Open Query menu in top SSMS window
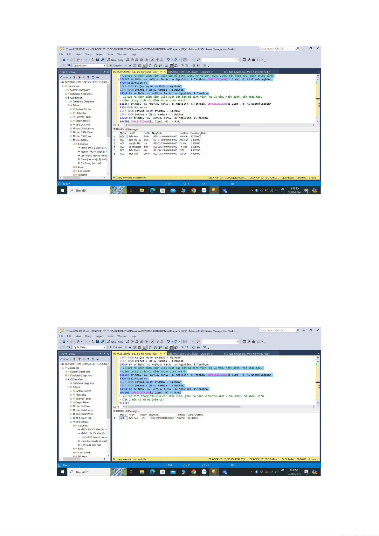Image resolution: width=379 pixels, height=536 pixels. pyautogui.click(x=88, y=54)
